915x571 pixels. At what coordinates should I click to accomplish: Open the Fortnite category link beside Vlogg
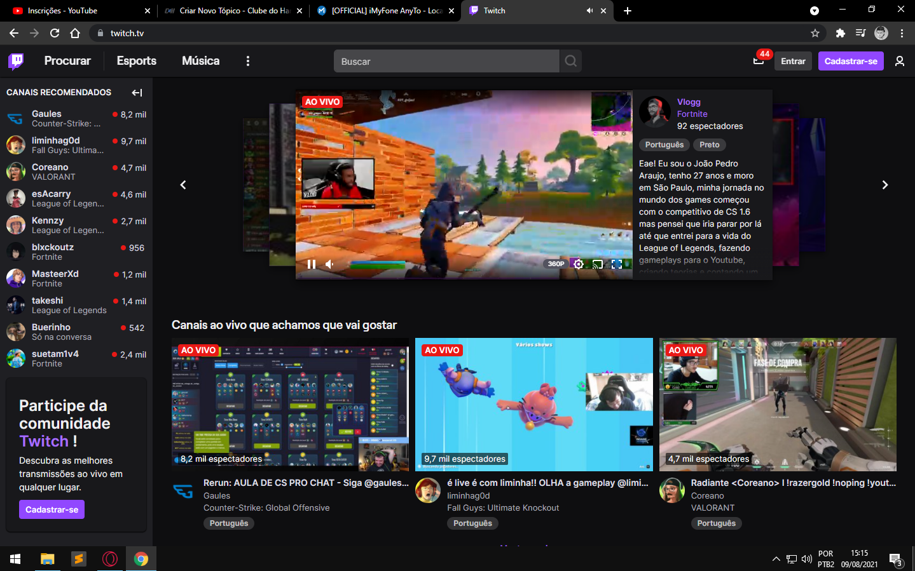click(692, 114)
